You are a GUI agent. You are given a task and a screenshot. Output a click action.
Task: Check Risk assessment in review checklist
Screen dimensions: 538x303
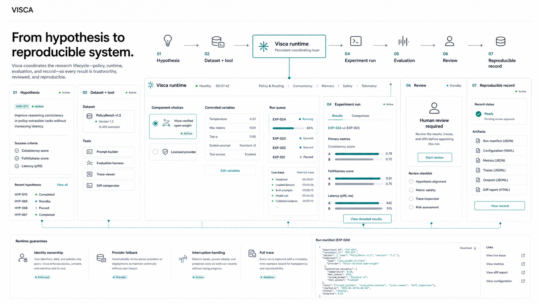[x=411, y=207]
